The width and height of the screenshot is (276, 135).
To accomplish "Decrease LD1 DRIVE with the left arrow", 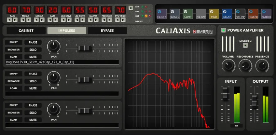I will (63, 20).
